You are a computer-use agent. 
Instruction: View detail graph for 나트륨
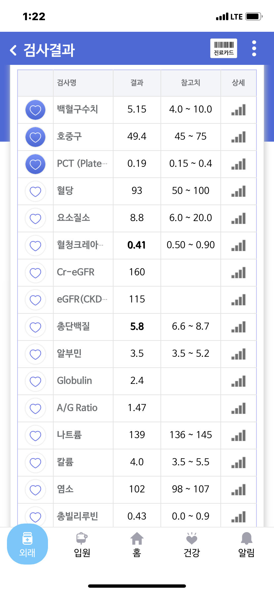point(238,435)
